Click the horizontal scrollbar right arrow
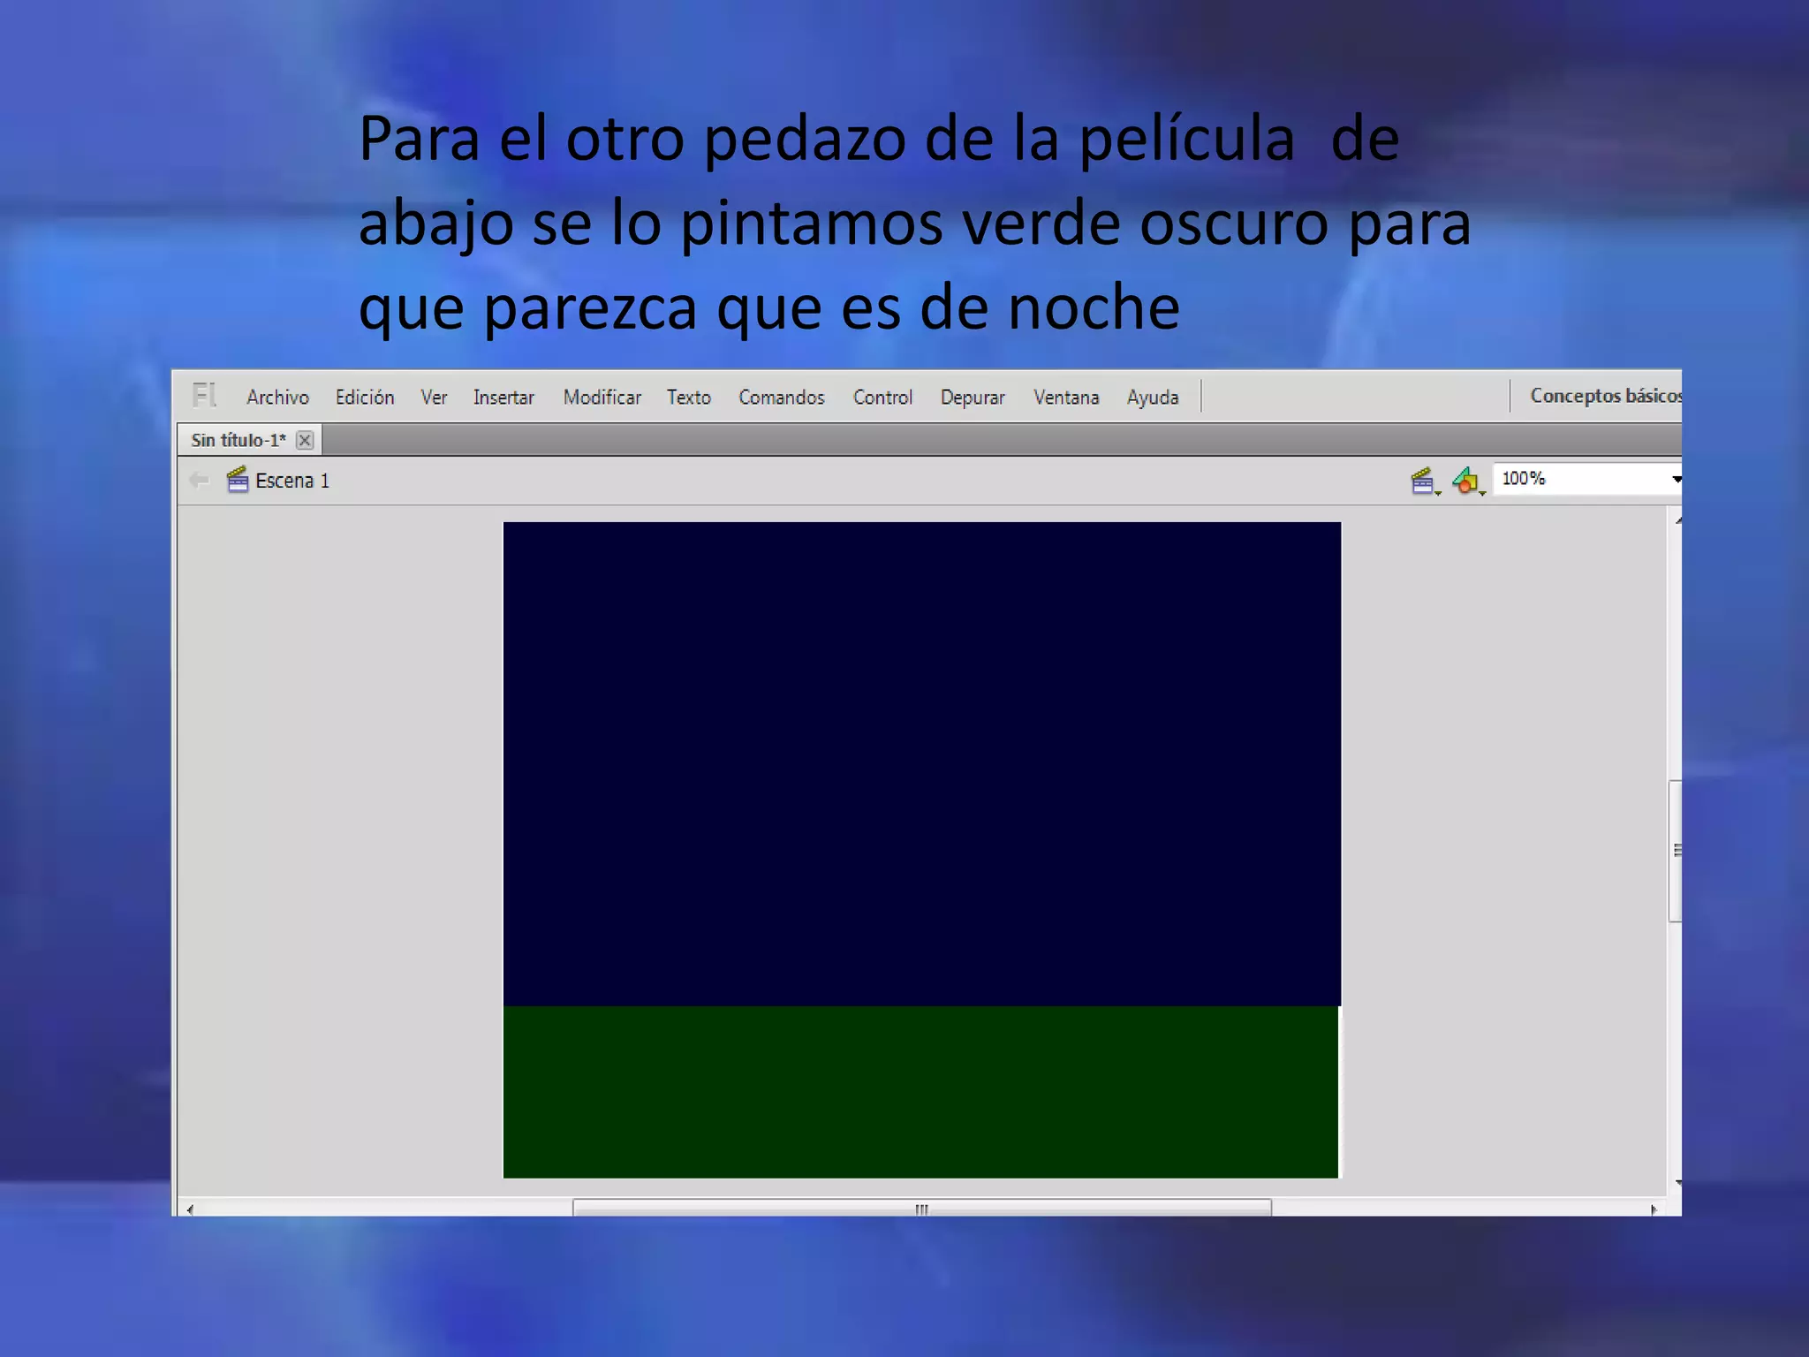This screenshot has width=1809, height=1357. tap(1654, 1209)
